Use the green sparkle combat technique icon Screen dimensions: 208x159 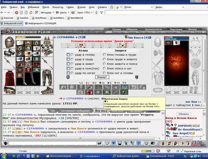(124, 92)
